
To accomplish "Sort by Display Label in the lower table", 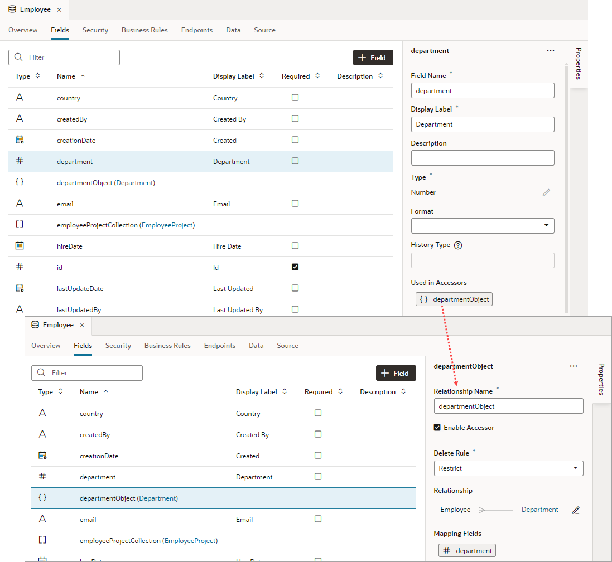I will tap(285, 391).
